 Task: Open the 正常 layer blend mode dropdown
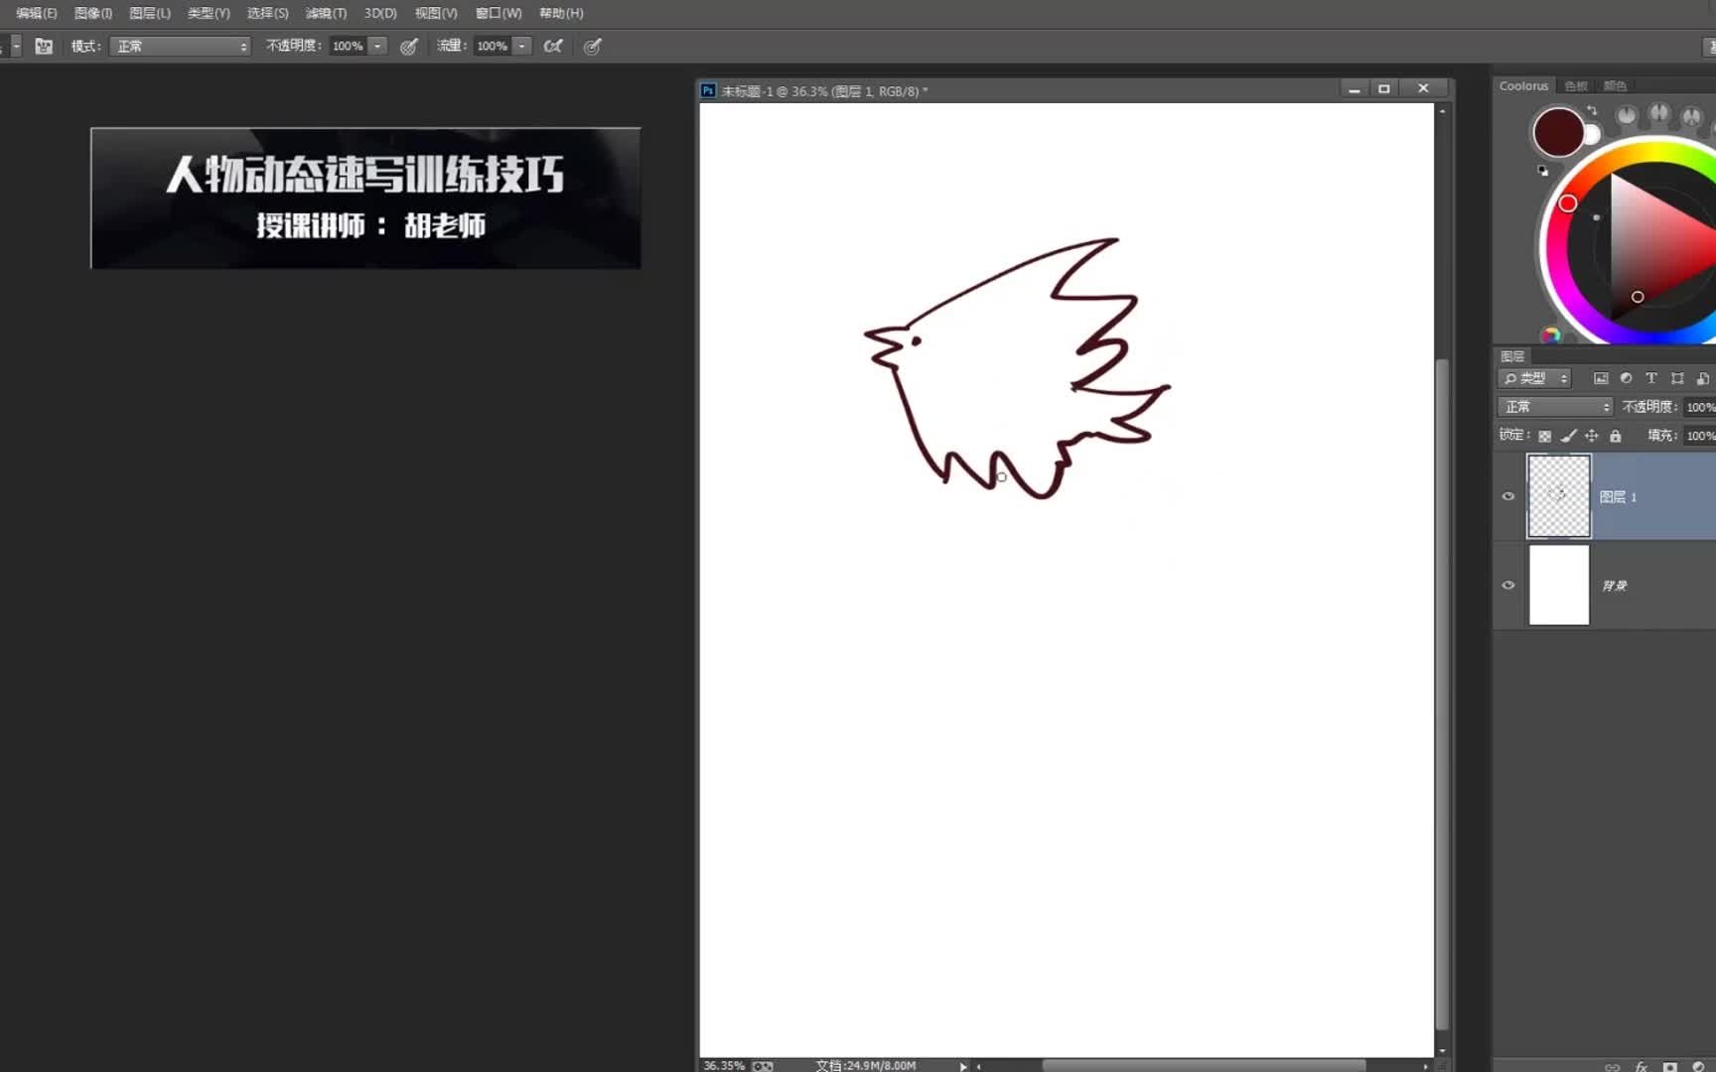coord(1555,407)
